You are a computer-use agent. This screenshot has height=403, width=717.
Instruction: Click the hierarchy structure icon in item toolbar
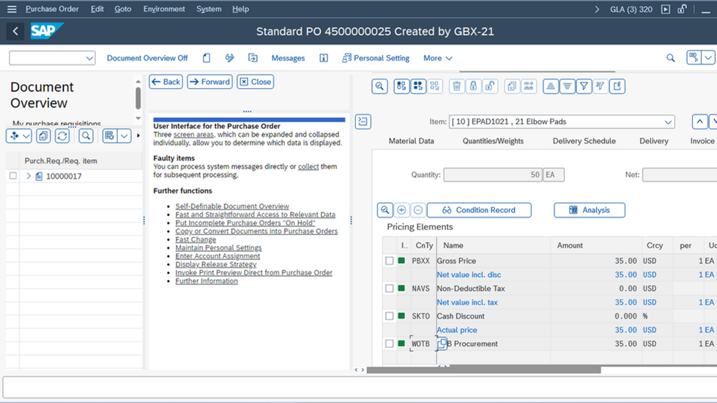point(529,86)
